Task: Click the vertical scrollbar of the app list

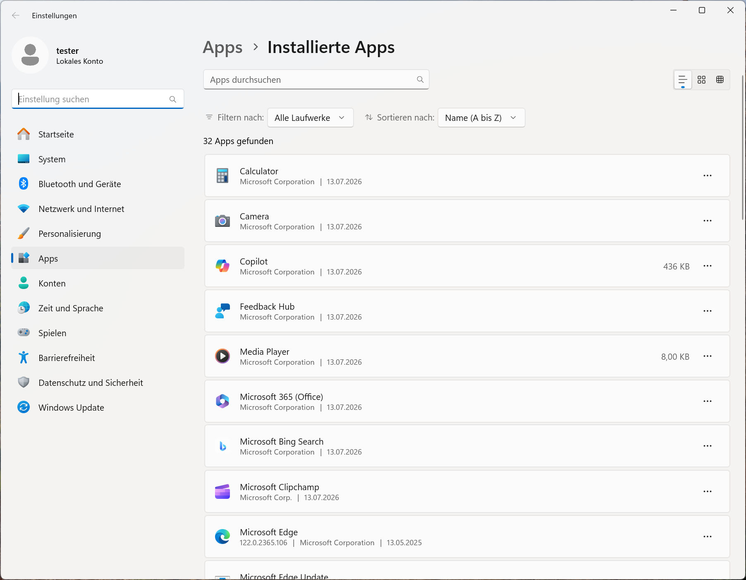Action: (x=743, y=147)
